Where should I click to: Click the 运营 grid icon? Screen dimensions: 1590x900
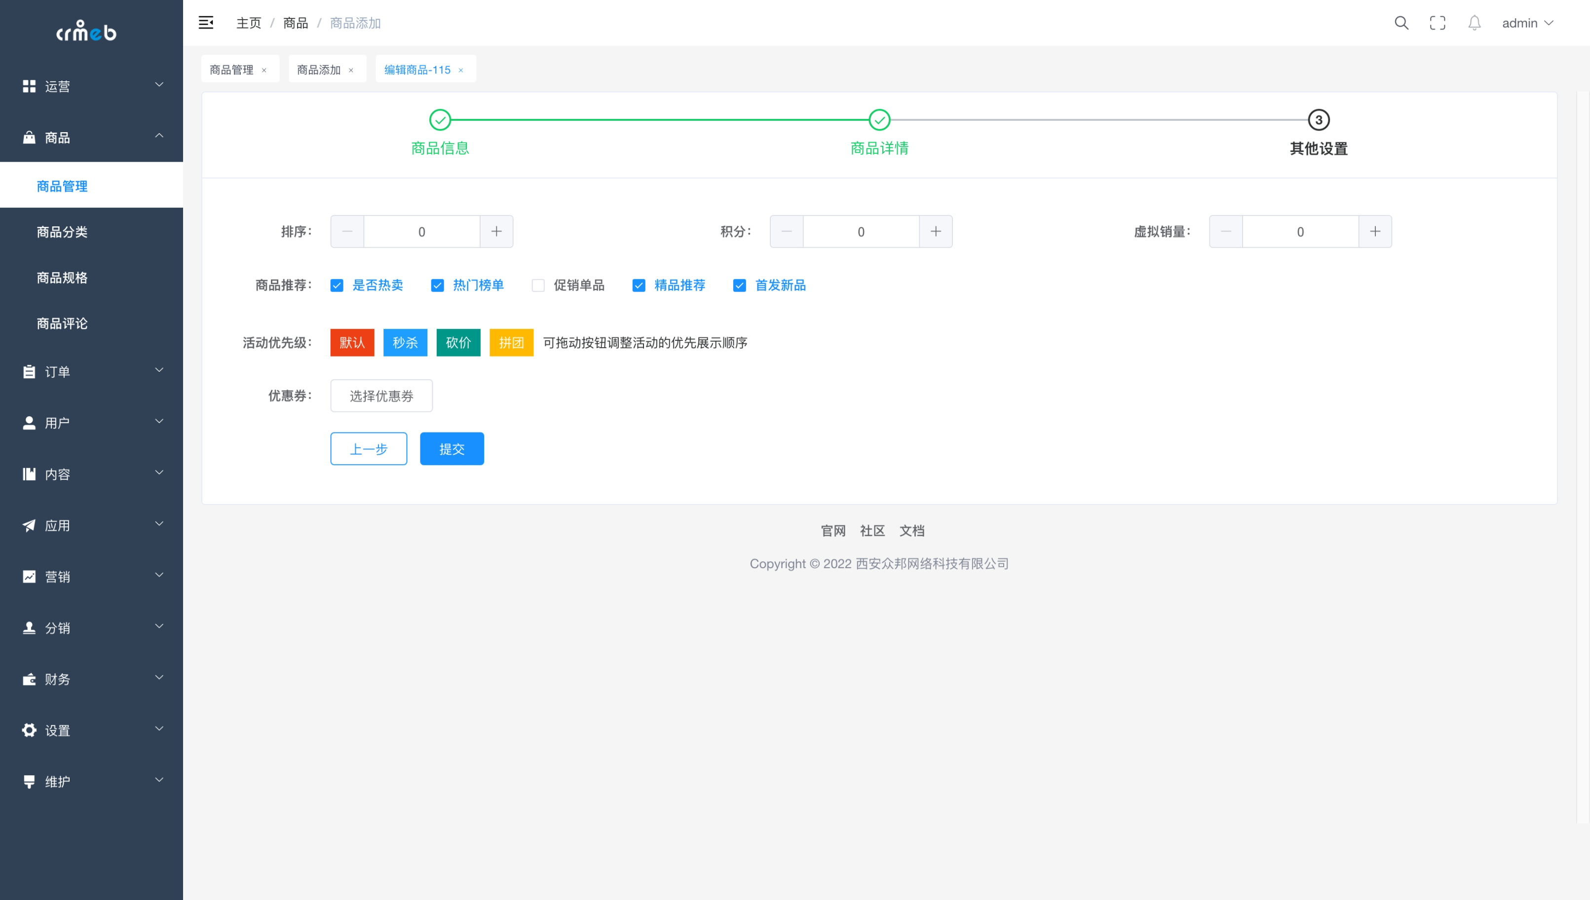coord(29,86)
